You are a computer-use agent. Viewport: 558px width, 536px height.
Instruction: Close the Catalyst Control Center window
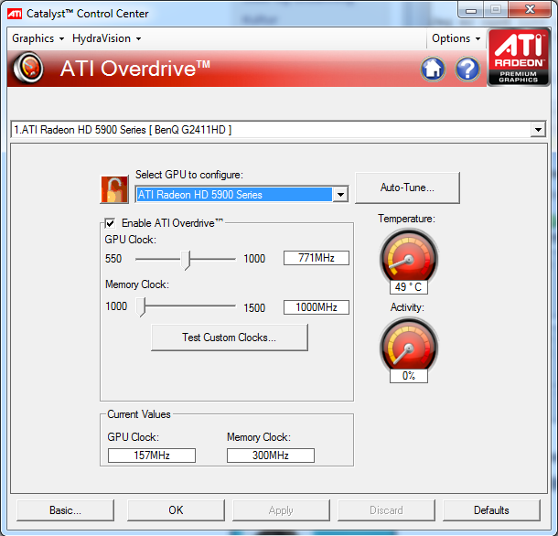click(530, 10)
